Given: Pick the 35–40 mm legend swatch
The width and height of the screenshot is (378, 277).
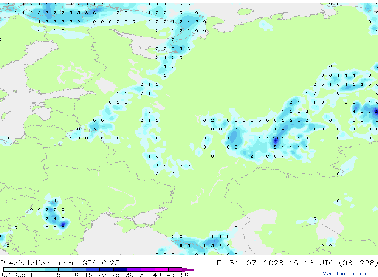Looking at the screenshot, I should 148,269.
